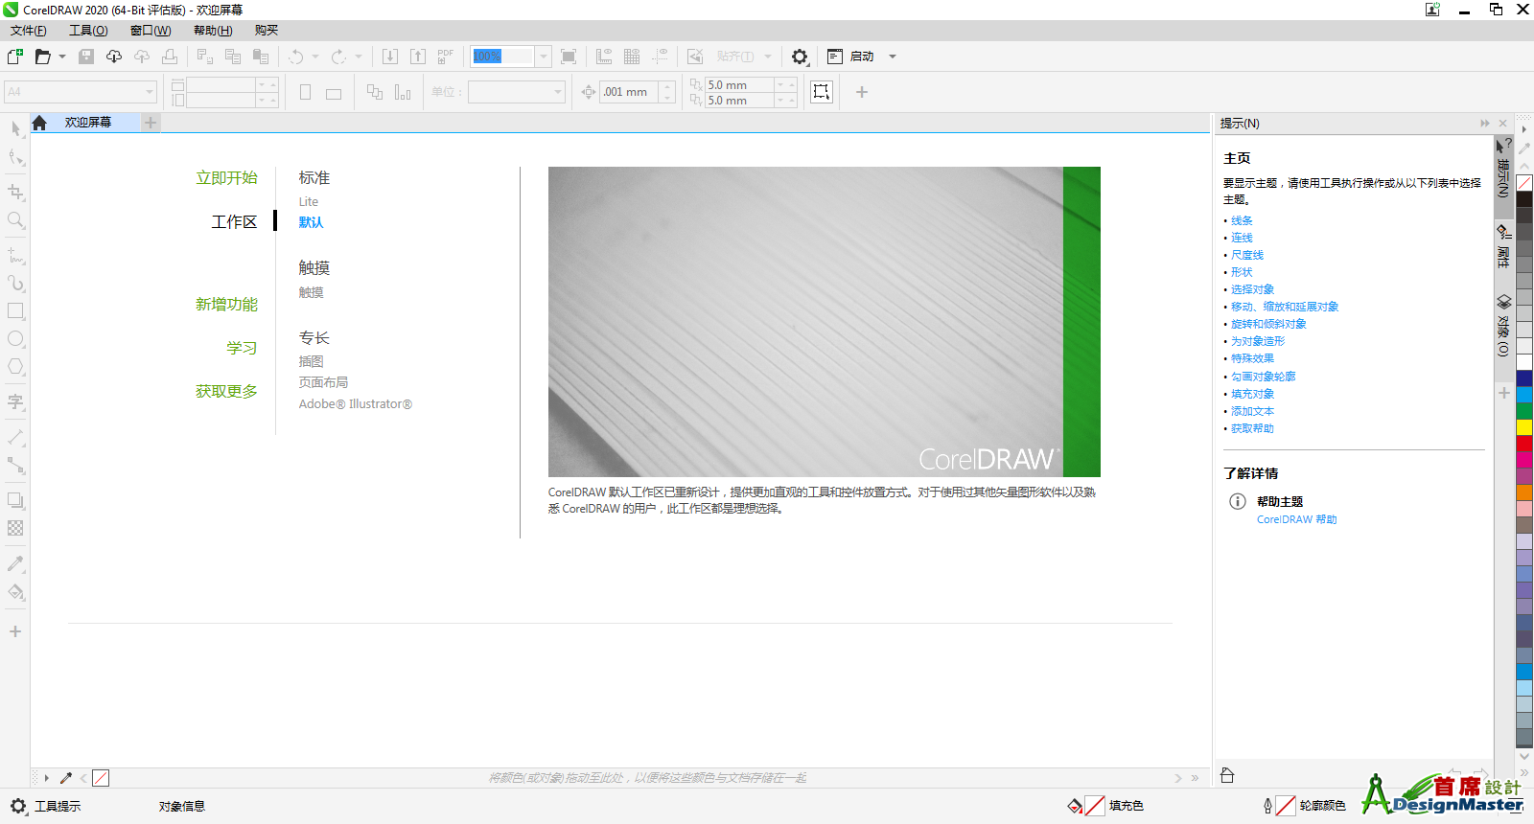Choose the Lite workspace

(309, 202)
